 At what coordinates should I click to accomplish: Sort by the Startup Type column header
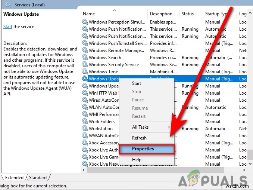[x=219, y=14]
